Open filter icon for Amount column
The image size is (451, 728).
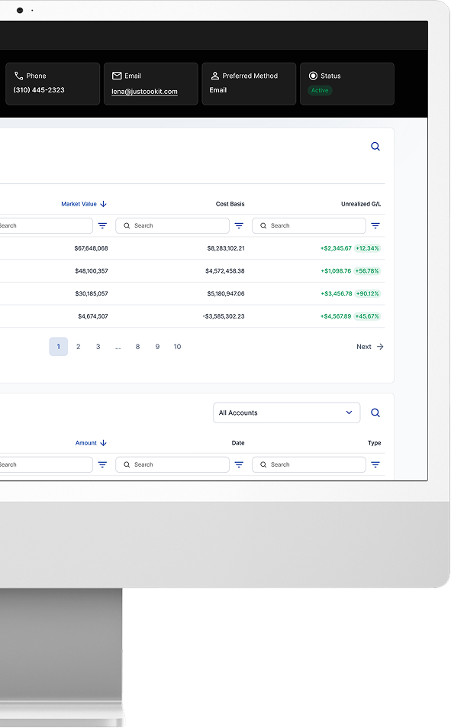point(102,464)
